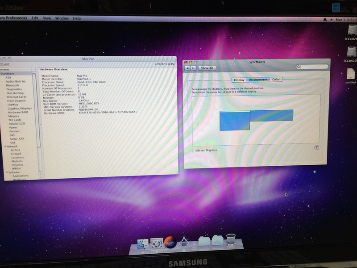Select Parallel SCSI in the sidebar

[x=17, y=124]
